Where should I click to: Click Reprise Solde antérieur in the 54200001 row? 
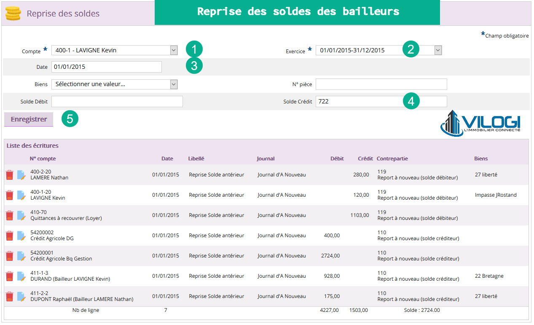[217, 256]
